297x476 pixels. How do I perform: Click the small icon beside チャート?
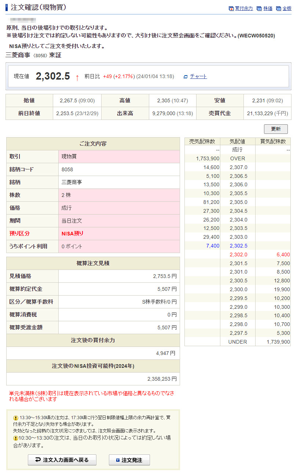pos(186,77)
